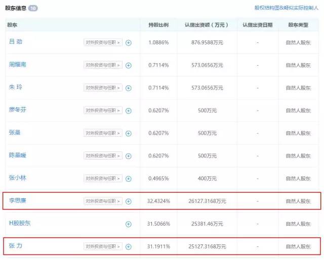
Task: Open shareholder 李思廉 profile link
Action: tap(17, 201)
